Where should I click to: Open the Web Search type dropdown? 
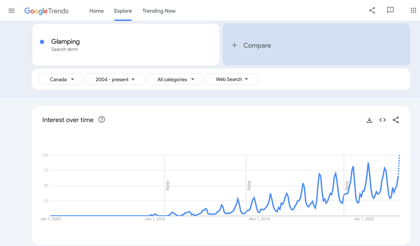pyautogui.click(x=232, y=79)
